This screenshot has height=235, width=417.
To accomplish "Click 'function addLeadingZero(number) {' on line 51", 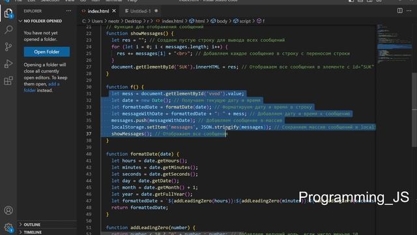I will click(151, 228).
